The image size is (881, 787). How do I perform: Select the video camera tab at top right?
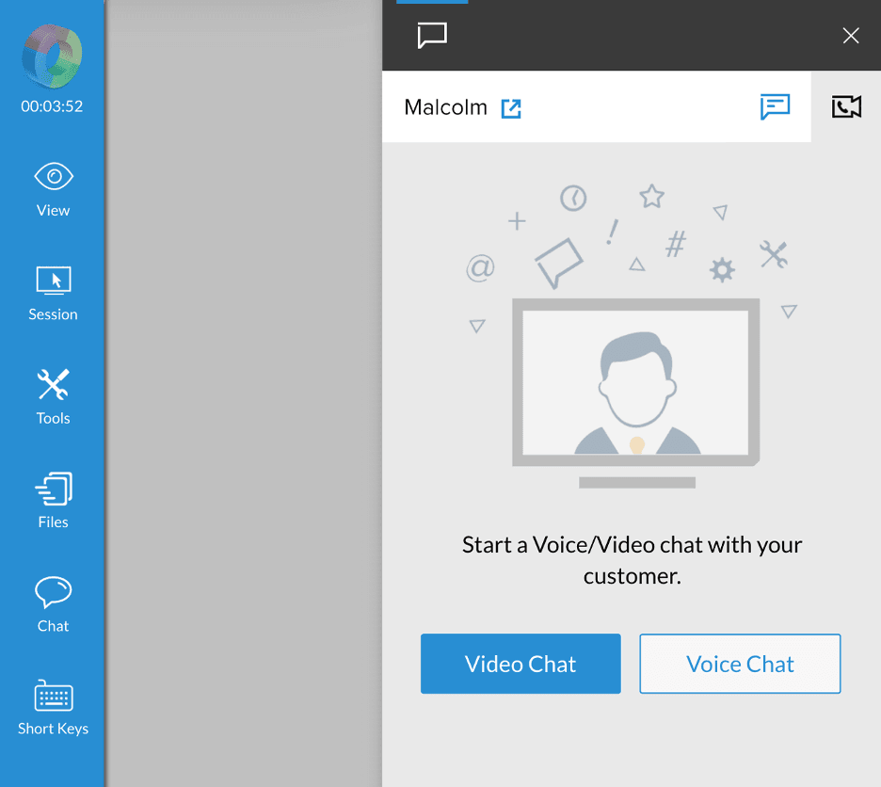coord(846,107)
